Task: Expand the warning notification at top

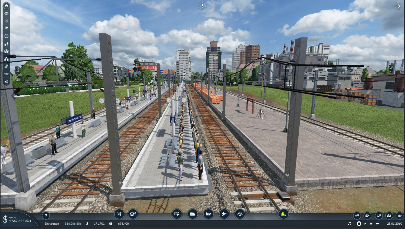Action: (x=202, y=6)
